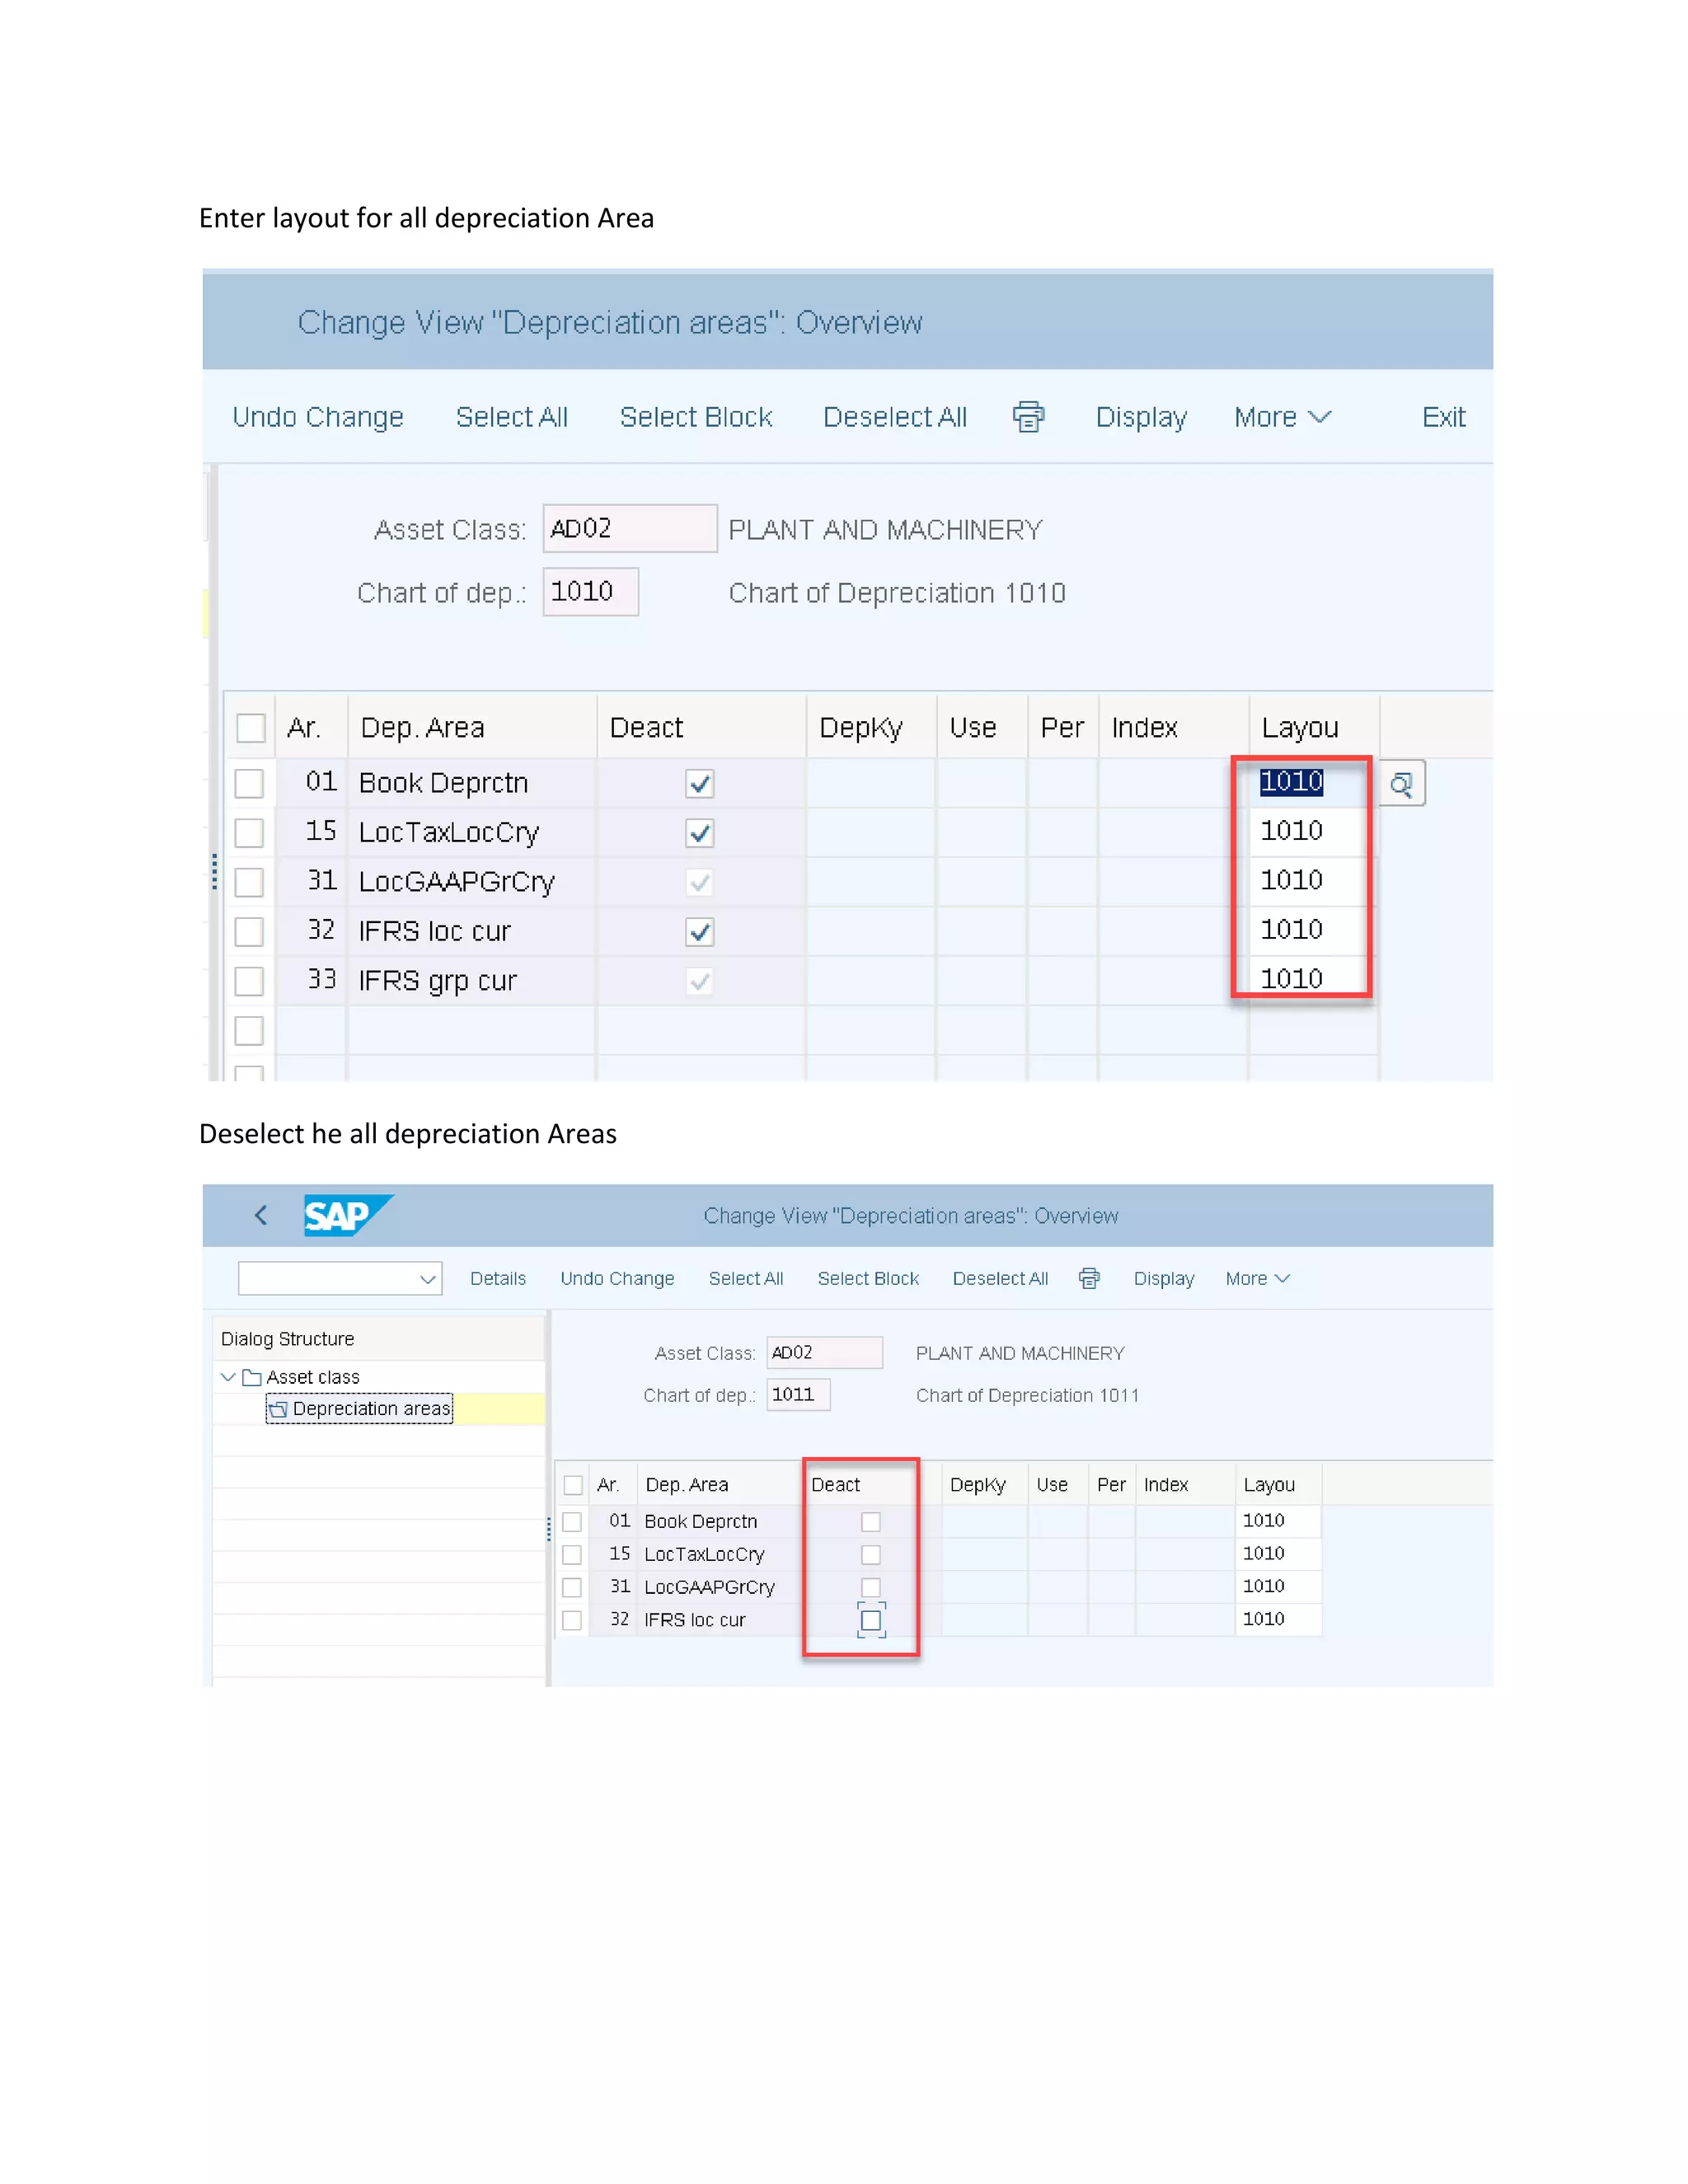Toggle Deact for 31 LocGAAPGrCry lower table
The image size is (1688, 2184).
871,1587
